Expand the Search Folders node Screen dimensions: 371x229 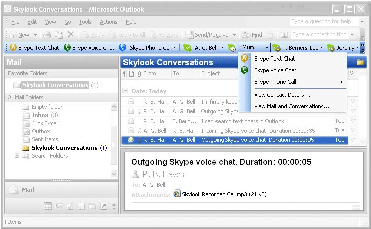point(17,156)
